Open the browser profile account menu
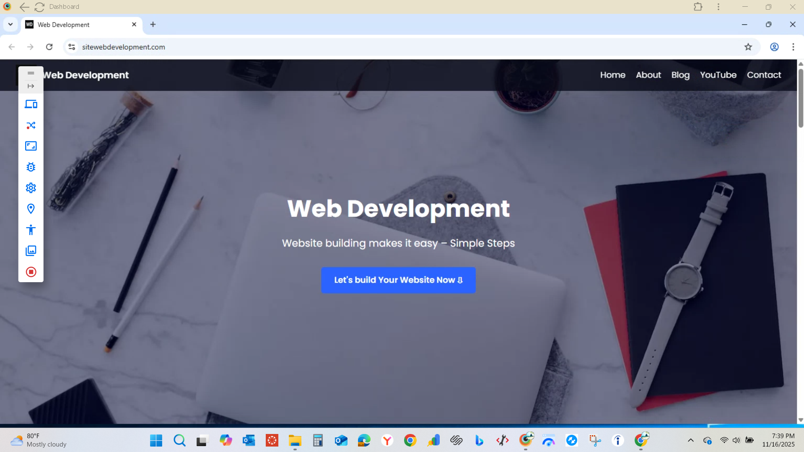Image resolution: width=804 pixels, height=452 pixels. coord(774,47)
